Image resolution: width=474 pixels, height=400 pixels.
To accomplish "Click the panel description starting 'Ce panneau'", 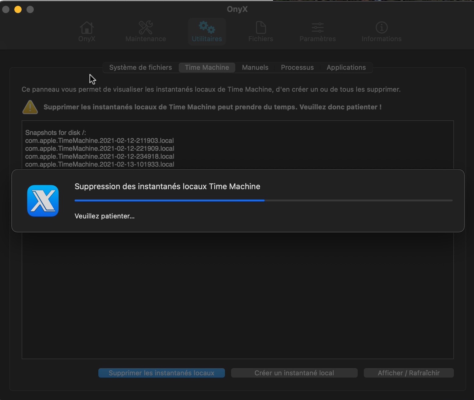I will tap(211, 89).
